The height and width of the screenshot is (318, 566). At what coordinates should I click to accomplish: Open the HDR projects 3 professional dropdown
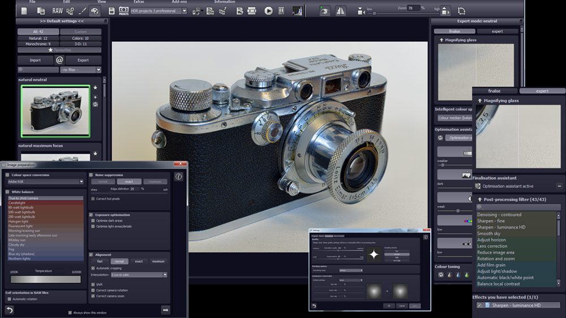coord(158,11)
